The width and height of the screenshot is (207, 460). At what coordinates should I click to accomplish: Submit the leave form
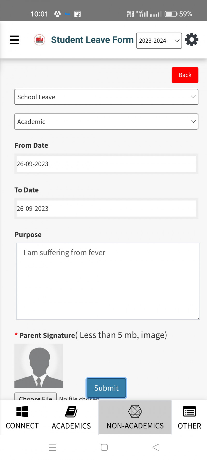pos(106,388)
